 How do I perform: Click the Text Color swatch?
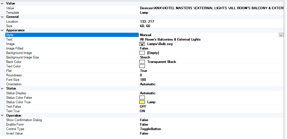[x=142, y=66]
